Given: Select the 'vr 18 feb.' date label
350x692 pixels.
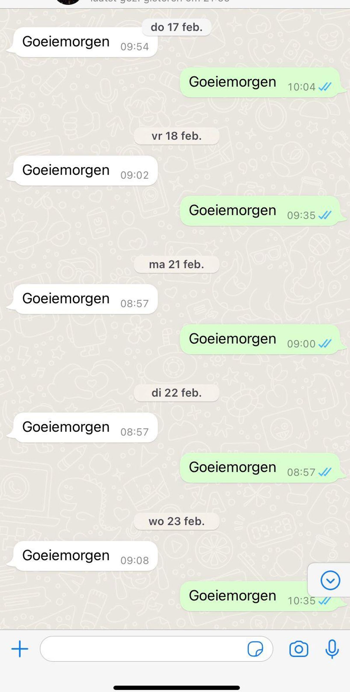Looking at the screenshot, I should click(176, 136).
